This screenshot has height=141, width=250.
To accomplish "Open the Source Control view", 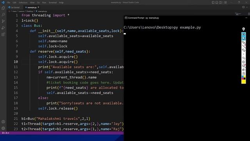I will pos(3,21).
